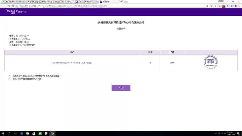Click the 金額 column header
The width and height of the screenshot is (242, 136).
tap(172, 52)
